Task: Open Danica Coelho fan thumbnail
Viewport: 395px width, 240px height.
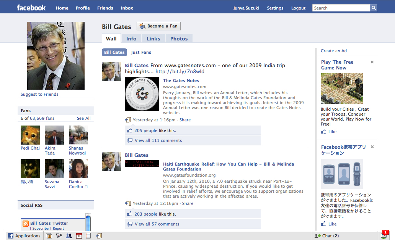Action: click(x=78, y=168)
